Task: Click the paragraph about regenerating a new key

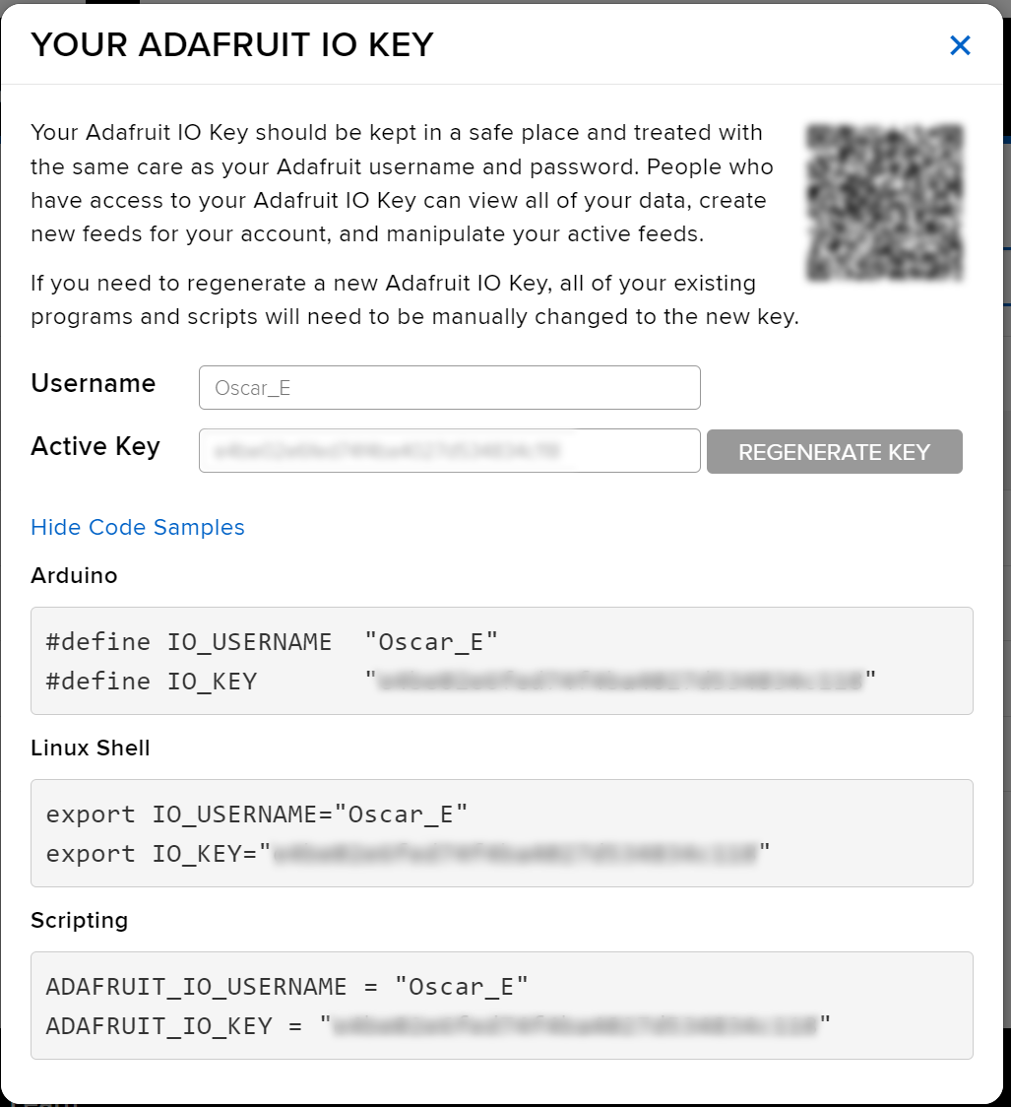Action: click(414, 299)
